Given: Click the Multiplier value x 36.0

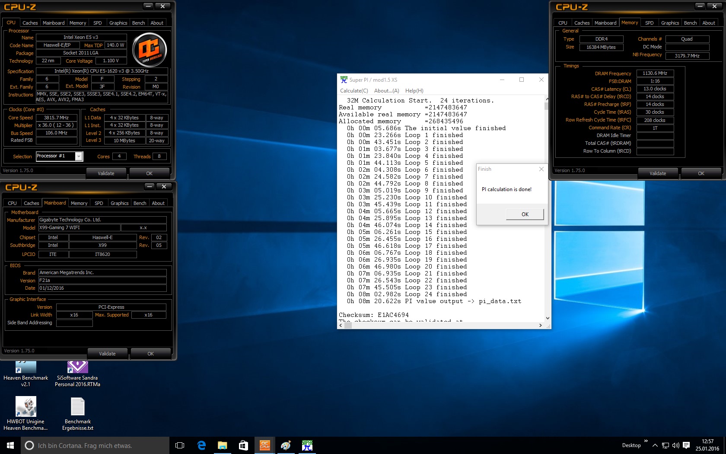Looking at the screenshot, I should point(56,125).
